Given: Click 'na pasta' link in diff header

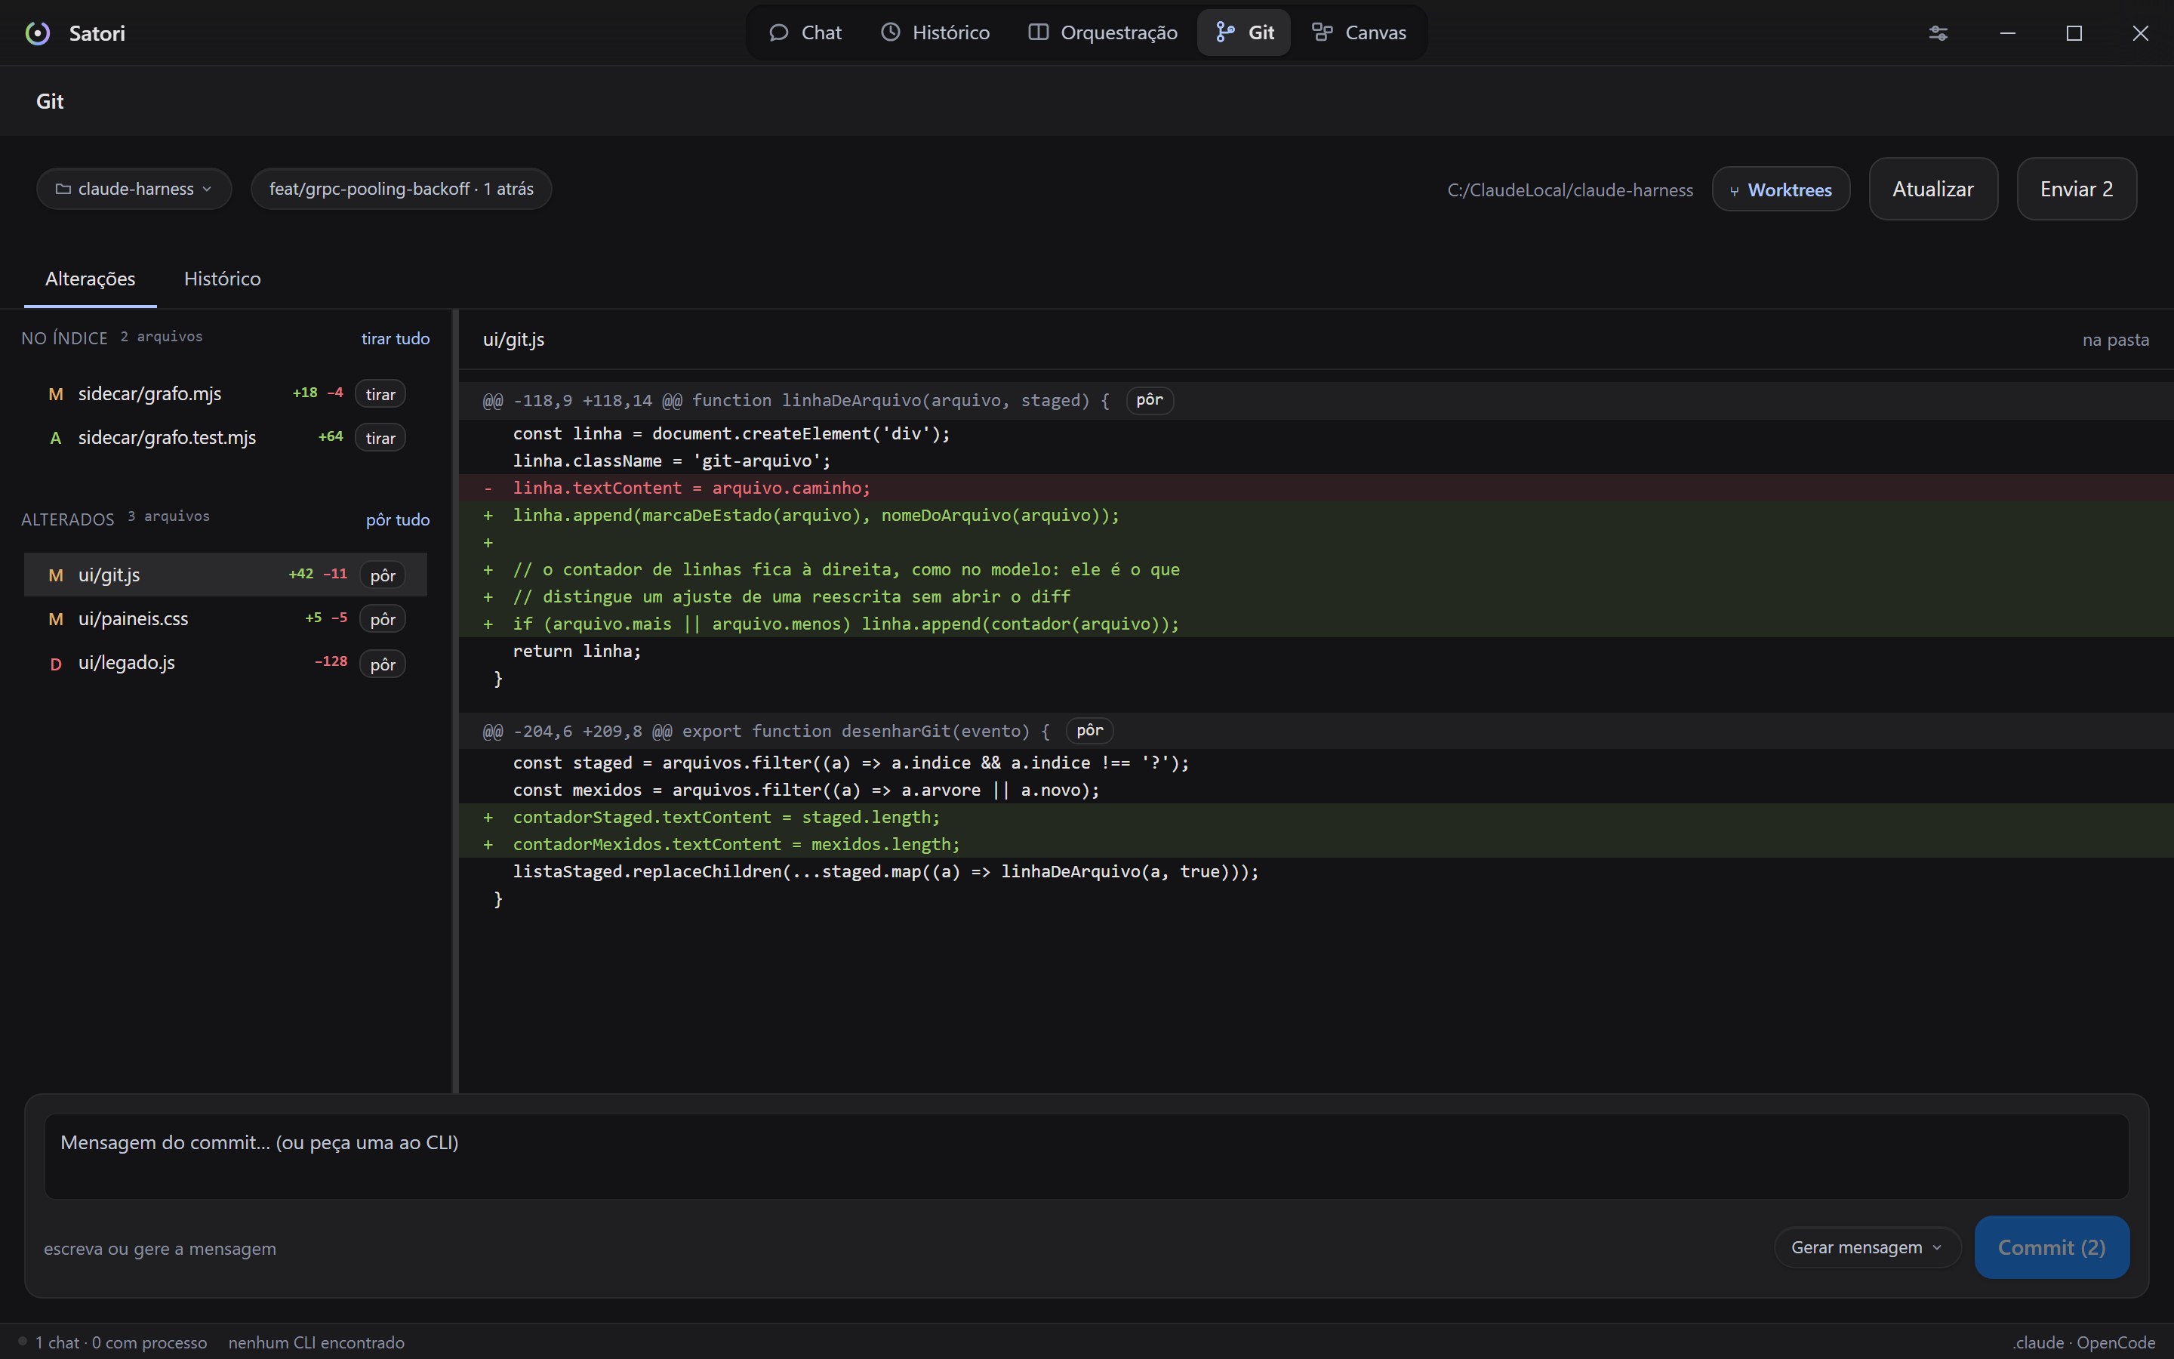Looking at the screenshot, I should pos(2116,340).
